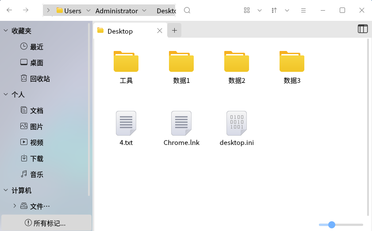Select the Chrome.lnk shortcut file

pyautogui.click(x=181, y=123)
